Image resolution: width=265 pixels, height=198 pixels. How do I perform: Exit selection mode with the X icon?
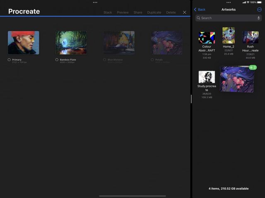(x=185, y=12)
